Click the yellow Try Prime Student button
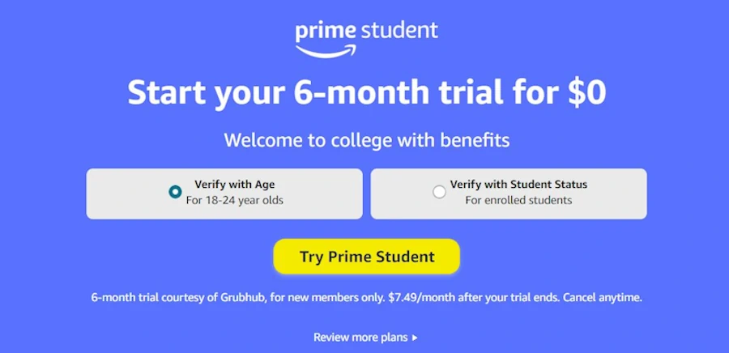The height and width of the screenshot is (353, 729). (x=366, y=257)
